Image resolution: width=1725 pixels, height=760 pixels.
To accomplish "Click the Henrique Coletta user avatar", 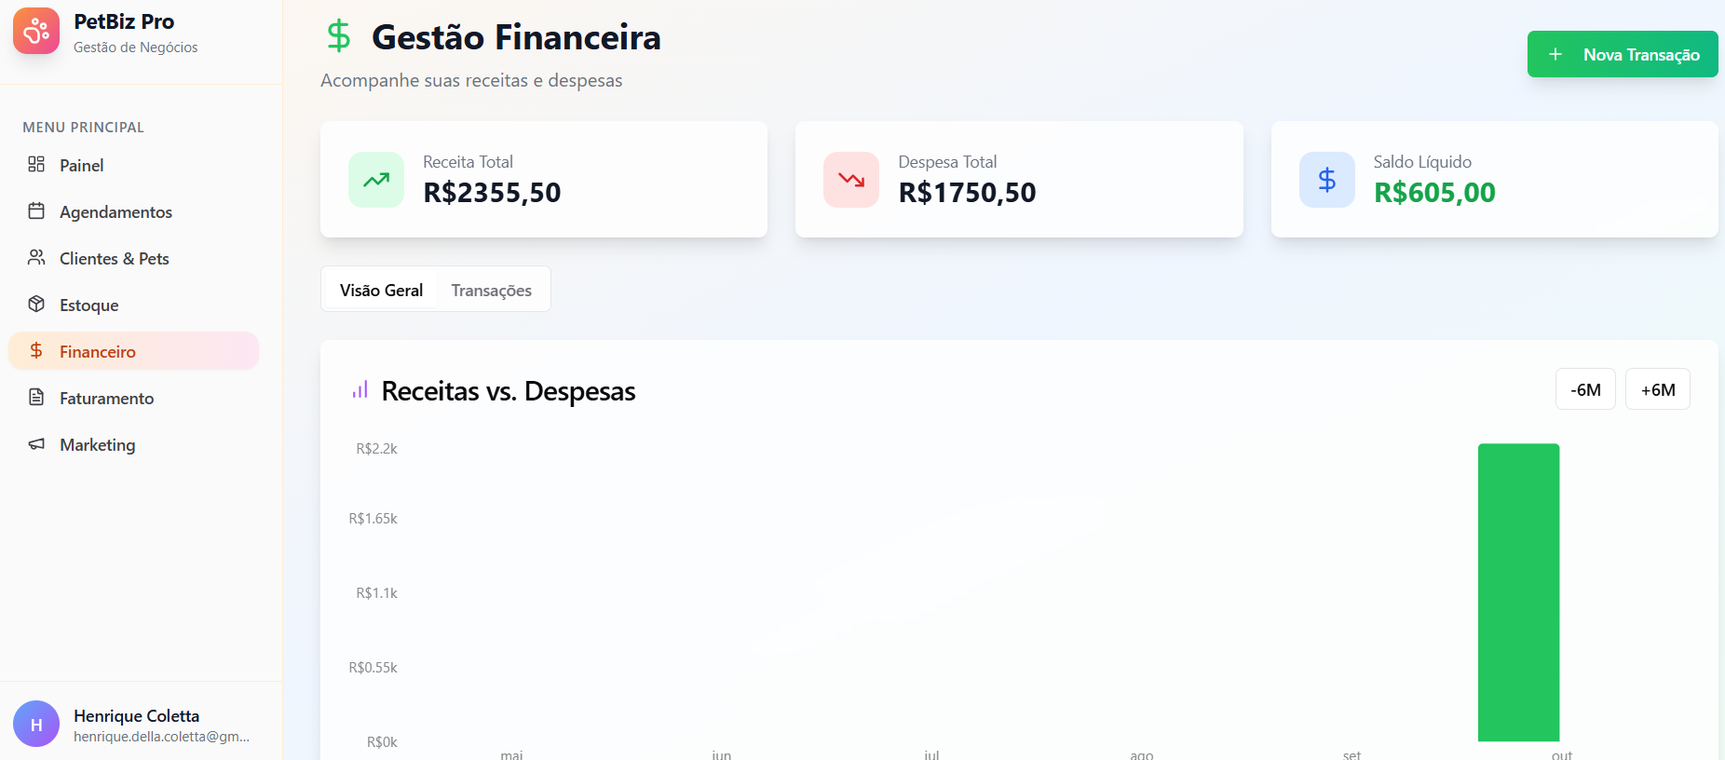I will point(36,724).
